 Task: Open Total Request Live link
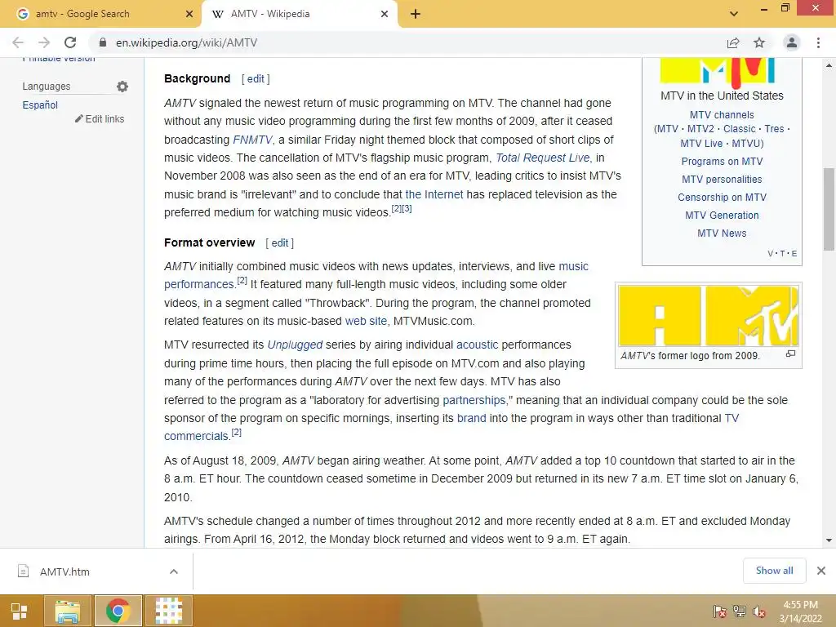(542, 158)
